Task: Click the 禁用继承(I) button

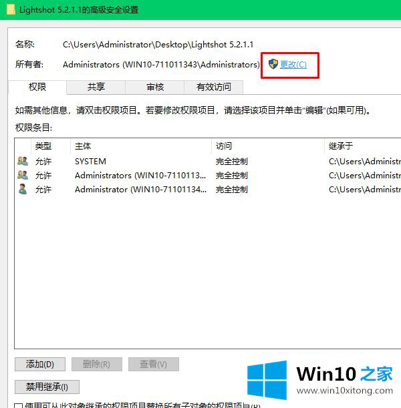Action: 47,387
